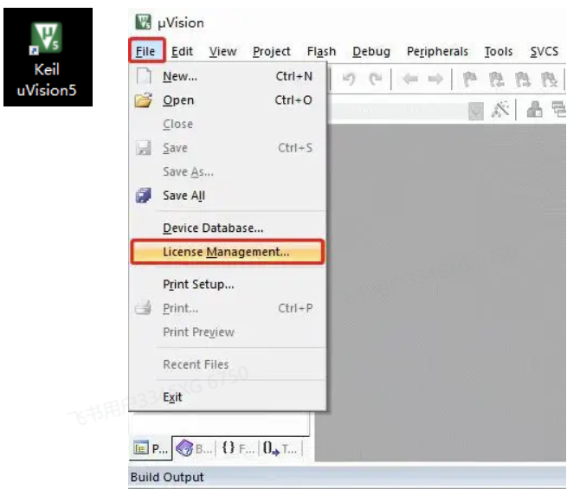The height and width of the screenshot is (489, 567).
Task: Open License Management... entry
Action: pyautogui.click(x=228, y=252)
